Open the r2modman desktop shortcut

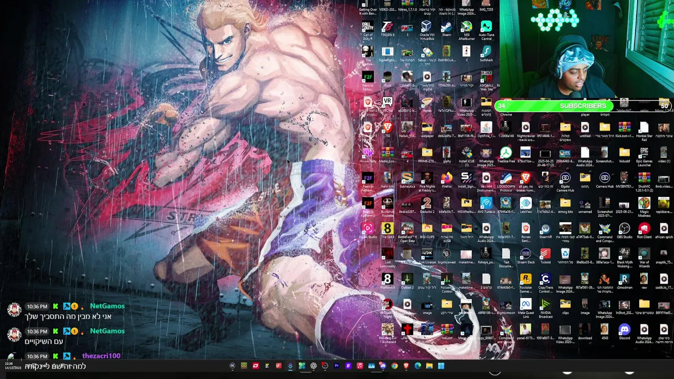point(625,281)
